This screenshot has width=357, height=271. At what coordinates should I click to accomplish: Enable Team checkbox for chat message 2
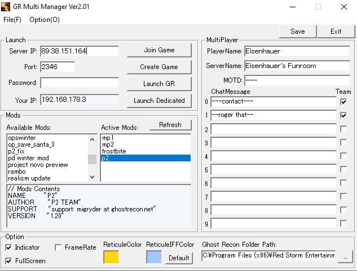tap(343, 129)
